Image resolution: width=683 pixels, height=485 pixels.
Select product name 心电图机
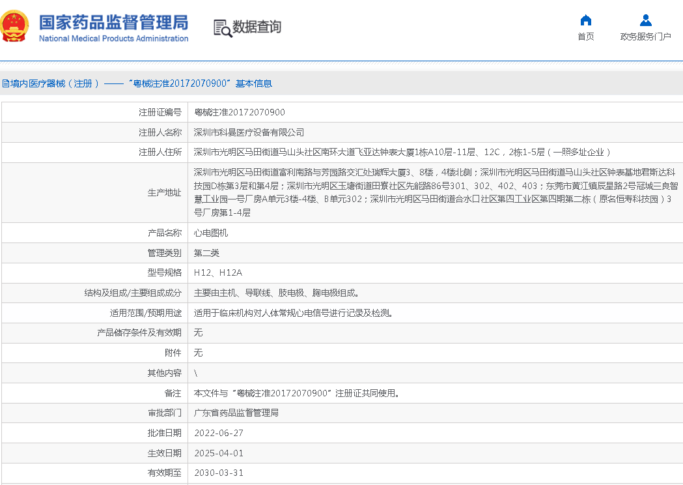pos(211,233)
